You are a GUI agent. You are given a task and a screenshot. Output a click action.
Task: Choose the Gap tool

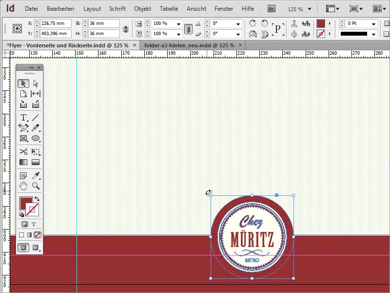[36, 94]
